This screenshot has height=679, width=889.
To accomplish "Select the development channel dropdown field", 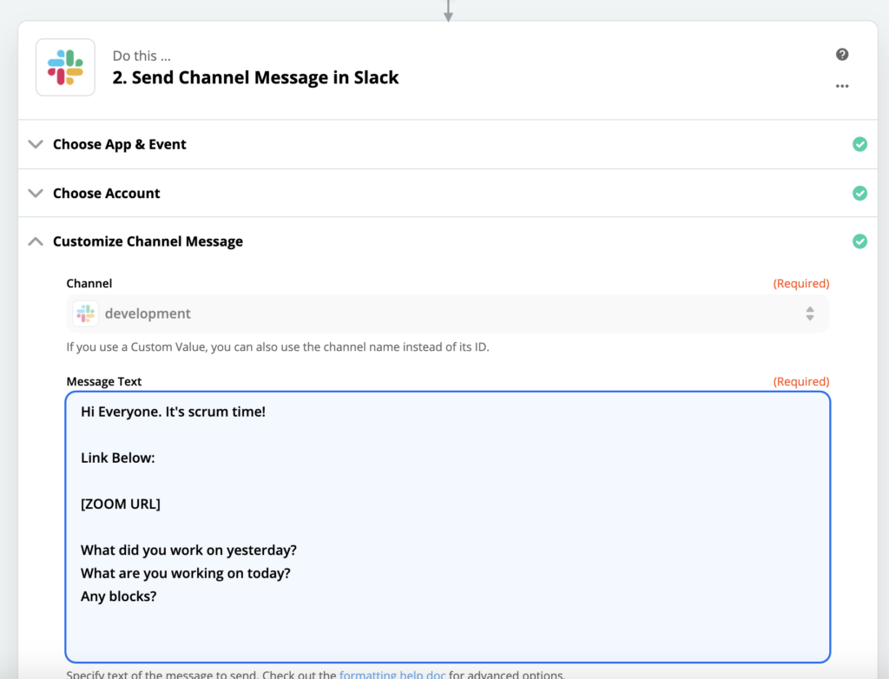I will (447, 313).
